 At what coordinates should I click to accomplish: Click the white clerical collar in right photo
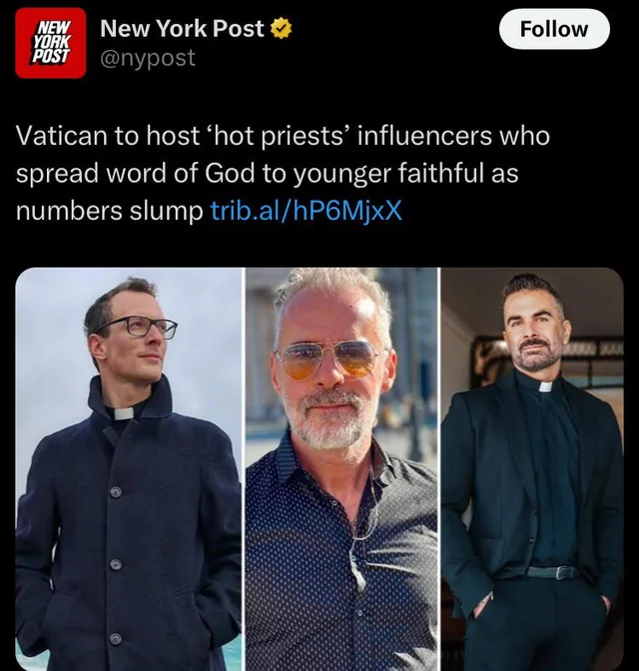tap(545, 386)
